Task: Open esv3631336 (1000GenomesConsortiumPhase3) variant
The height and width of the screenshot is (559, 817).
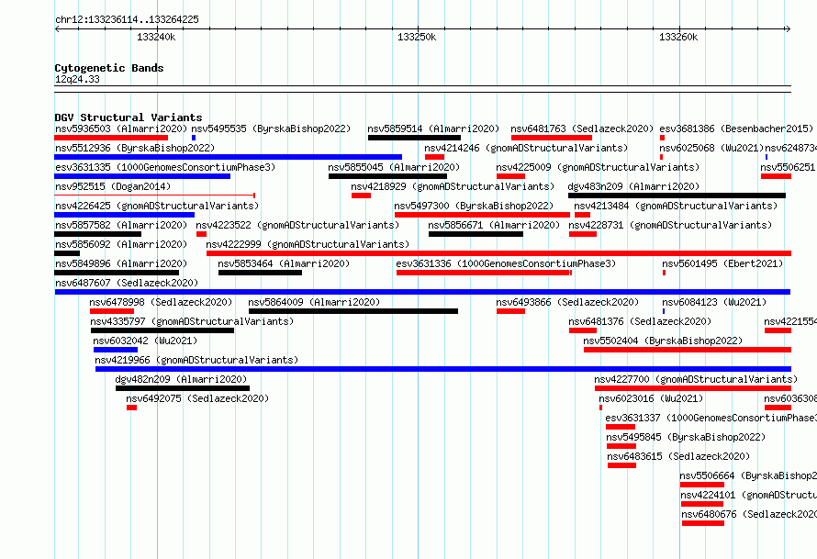Action: pos(506,263)
